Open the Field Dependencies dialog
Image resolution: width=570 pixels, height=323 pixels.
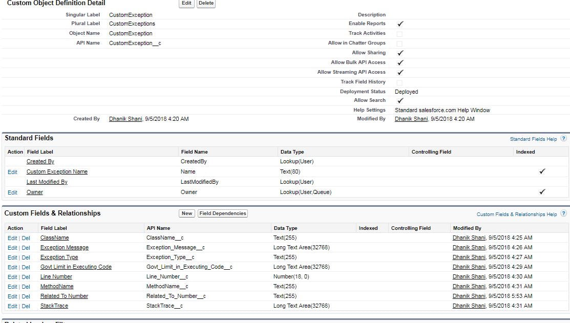click(x=222, y=213)
